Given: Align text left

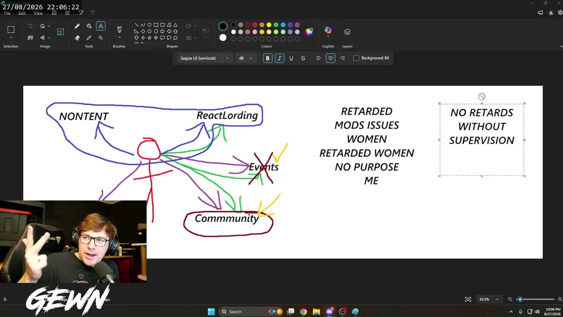Looking at the screenshot, I should 318,58.
